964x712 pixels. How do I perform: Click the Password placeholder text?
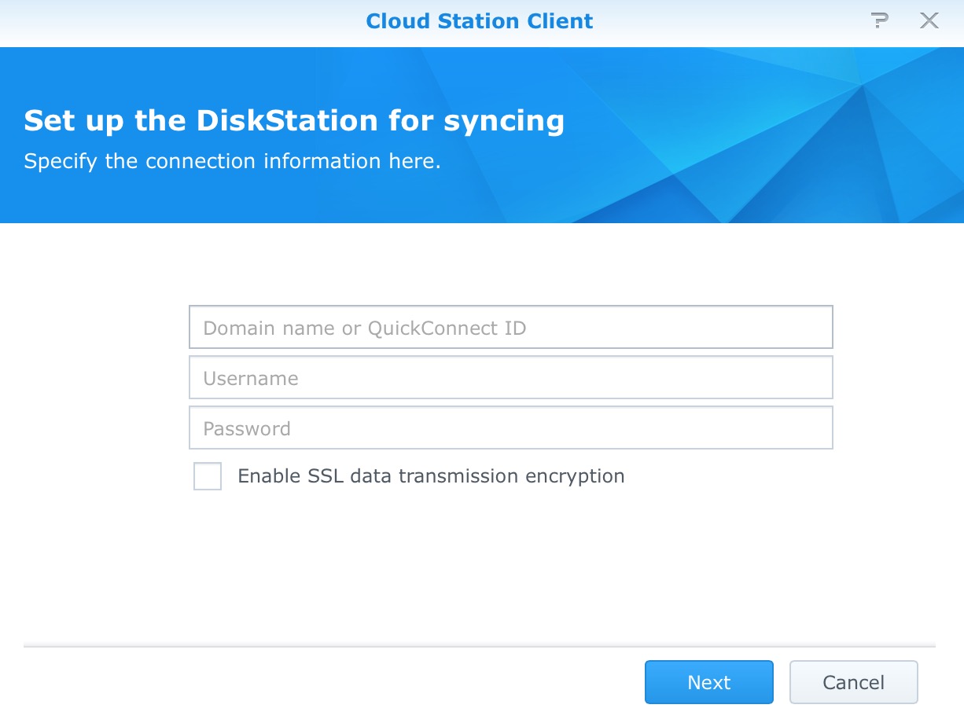point(247,428)
